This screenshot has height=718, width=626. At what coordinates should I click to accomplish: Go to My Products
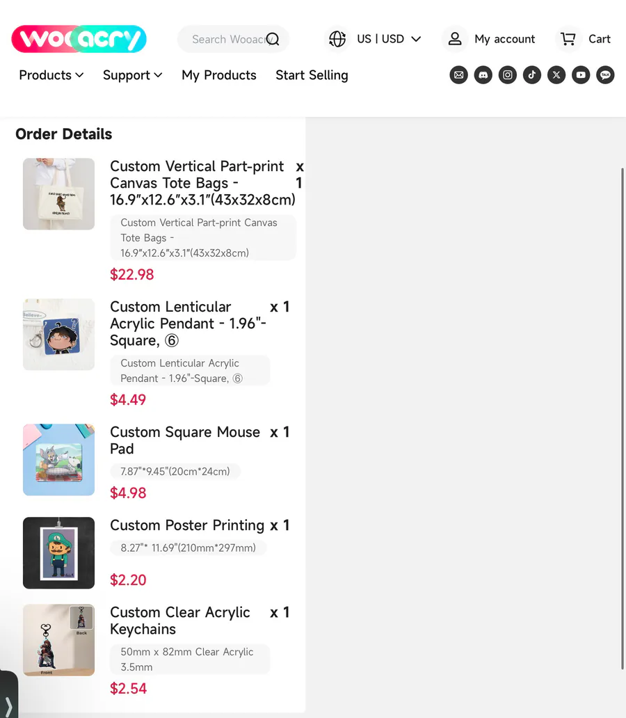point(219,75)
